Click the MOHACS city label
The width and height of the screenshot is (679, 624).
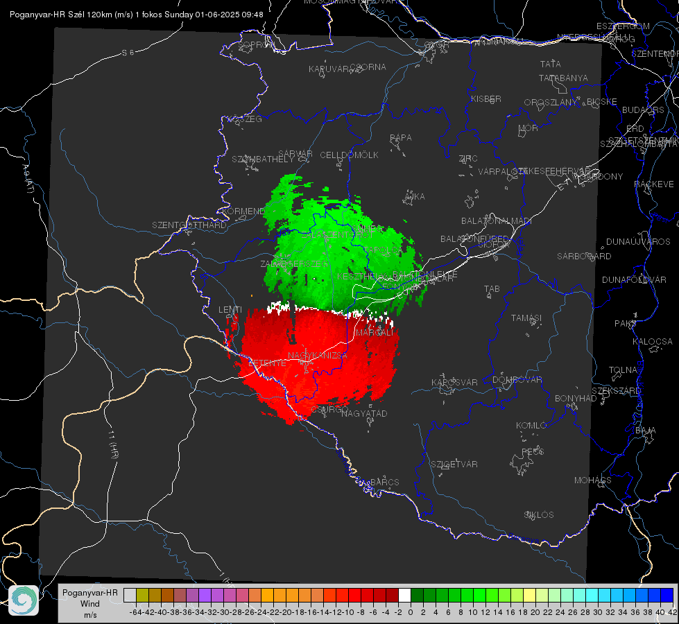pyautogui.click(x=592, y=480)
